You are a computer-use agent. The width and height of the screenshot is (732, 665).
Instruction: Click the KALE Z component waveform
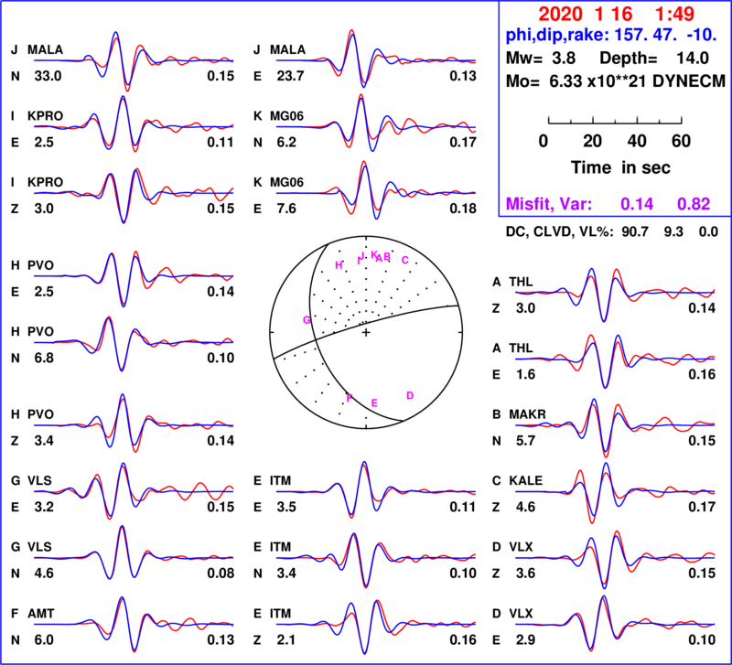coord(615,492)
